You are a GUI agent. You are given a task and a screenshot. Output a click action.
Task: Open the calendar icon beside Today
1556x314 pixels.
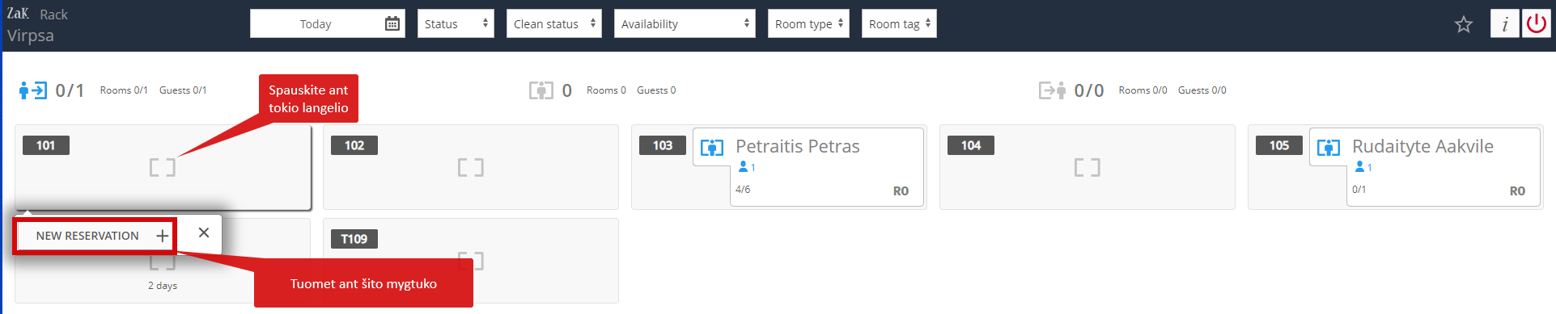click(392, 23)
